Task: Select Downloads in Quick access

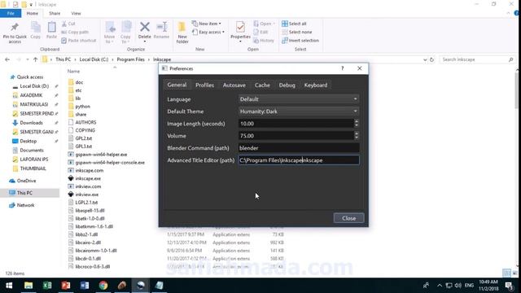Action: tap(31, 123)
